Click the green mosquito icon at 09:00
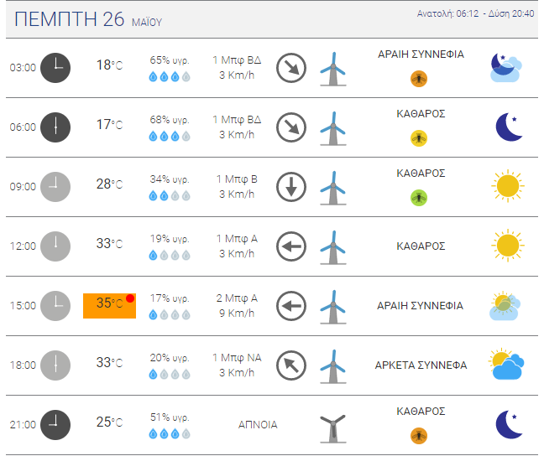Viewport: 544px width, 456px height. click(x=418, y=198)
